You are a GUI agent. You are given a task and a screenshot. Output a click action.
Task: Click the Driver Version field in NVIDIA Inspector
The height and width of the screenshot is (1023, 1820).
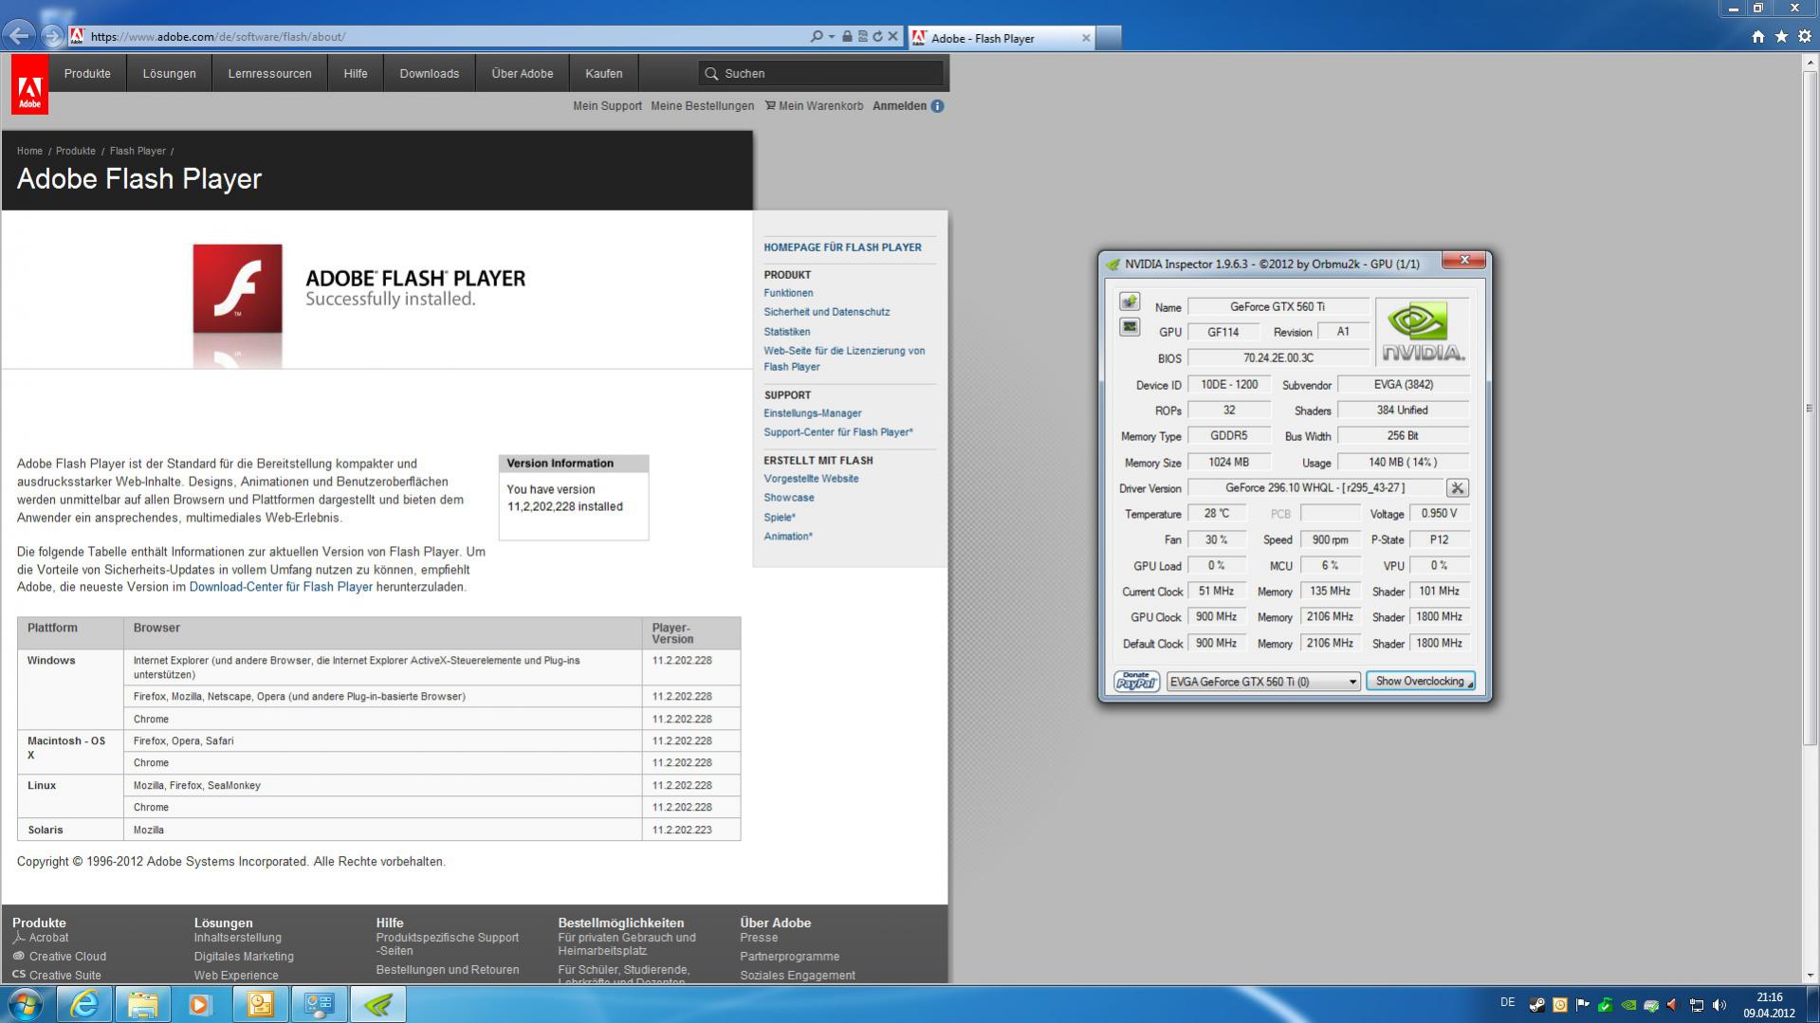coord(1314,488)
